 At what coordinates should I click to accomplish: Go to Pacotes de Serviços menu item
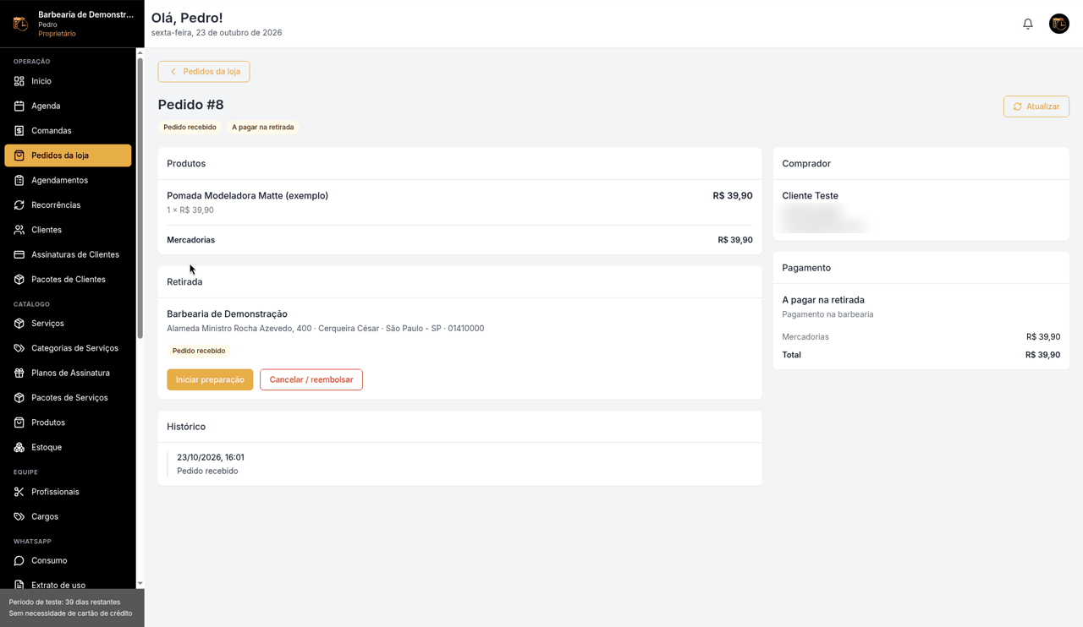[x=68, y=398]
